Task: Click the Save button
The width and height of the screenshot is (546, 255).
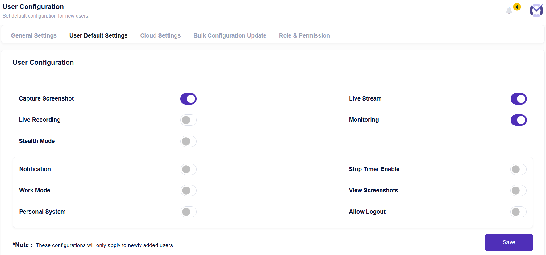Action: tap(509, 242)
